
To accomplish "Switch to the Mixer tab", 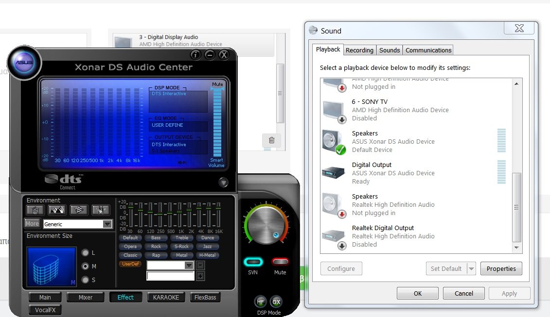I will 86,298.
